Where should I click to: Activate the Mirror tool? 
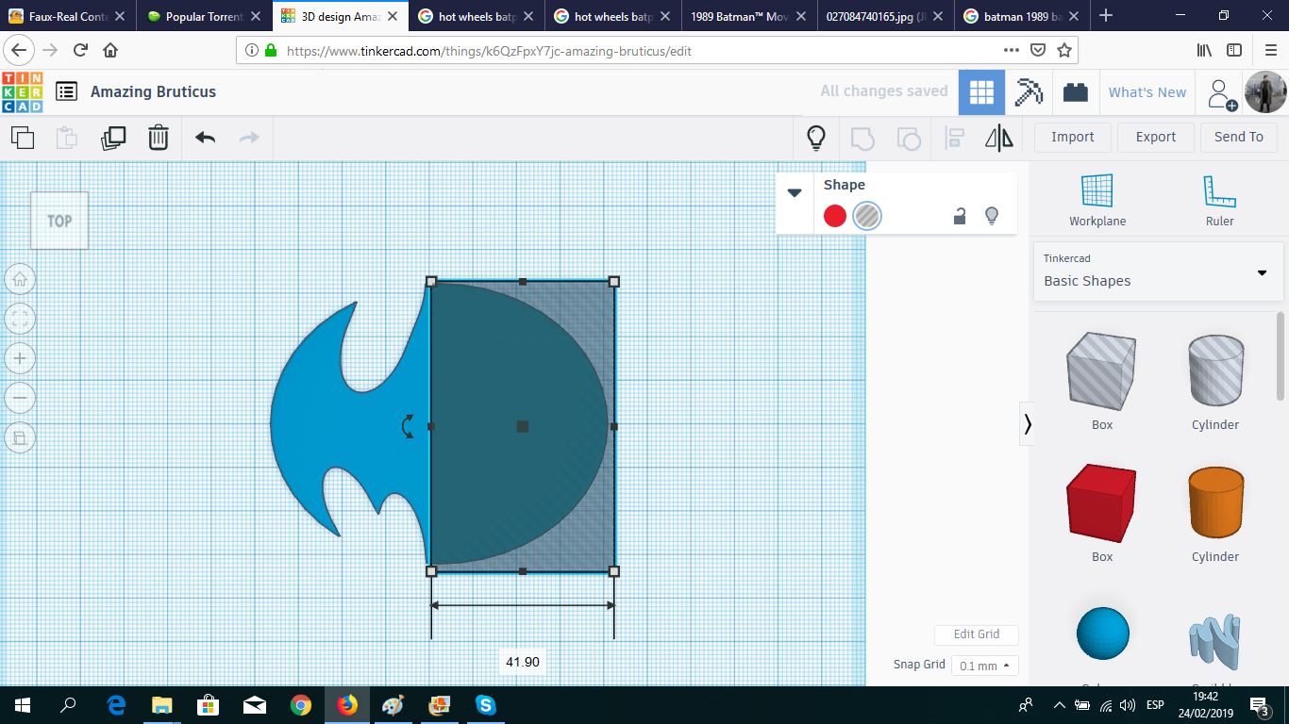pyautogui.click(x=999, y=138)
